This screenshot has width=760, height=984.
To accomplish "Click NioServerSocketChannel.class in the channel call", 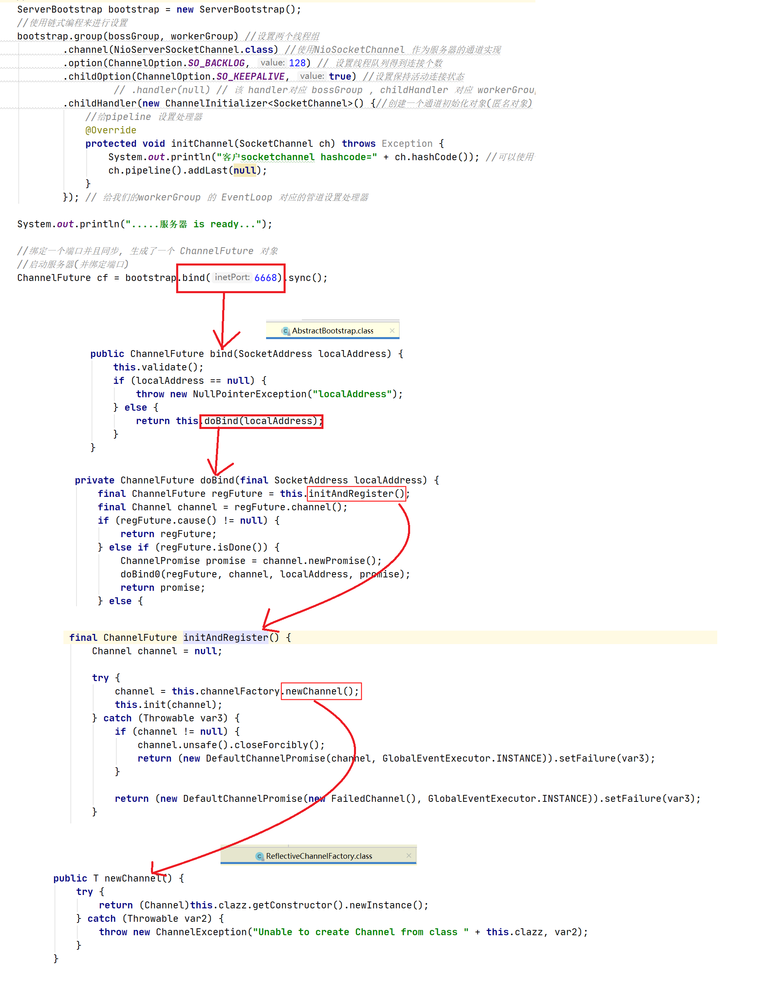I will [193, 50].
